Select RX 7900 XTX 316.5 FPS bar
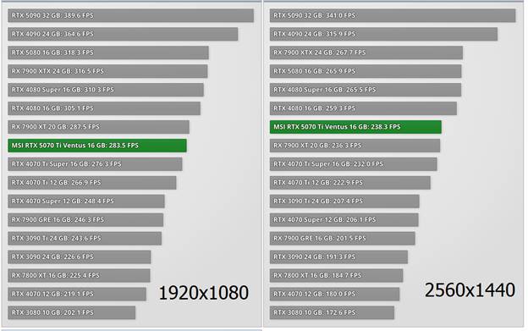This screenshot has width=528, height=331. pyautogui.click(x=107, y=71)
